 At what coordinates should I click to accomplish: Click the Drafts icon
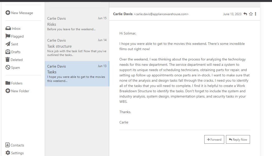pyautogui.click(x=8, y=52)
